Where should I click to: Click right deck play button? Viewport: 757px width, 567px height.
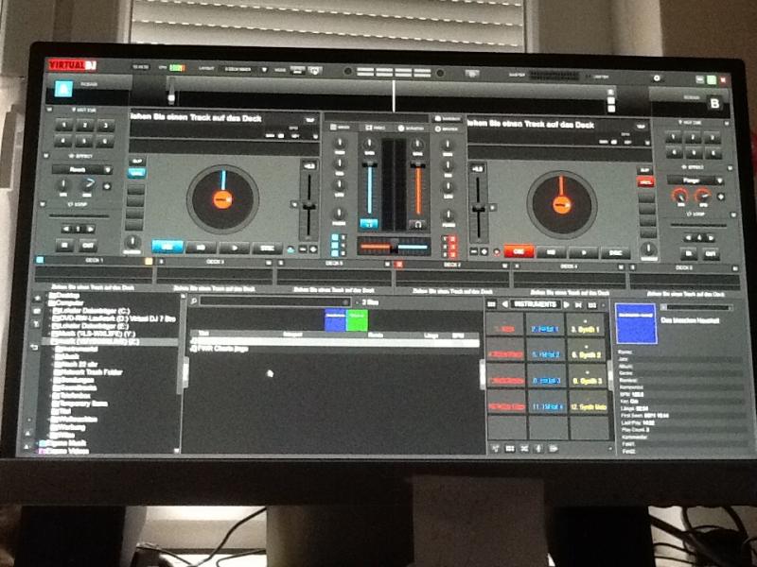(583, 252)
